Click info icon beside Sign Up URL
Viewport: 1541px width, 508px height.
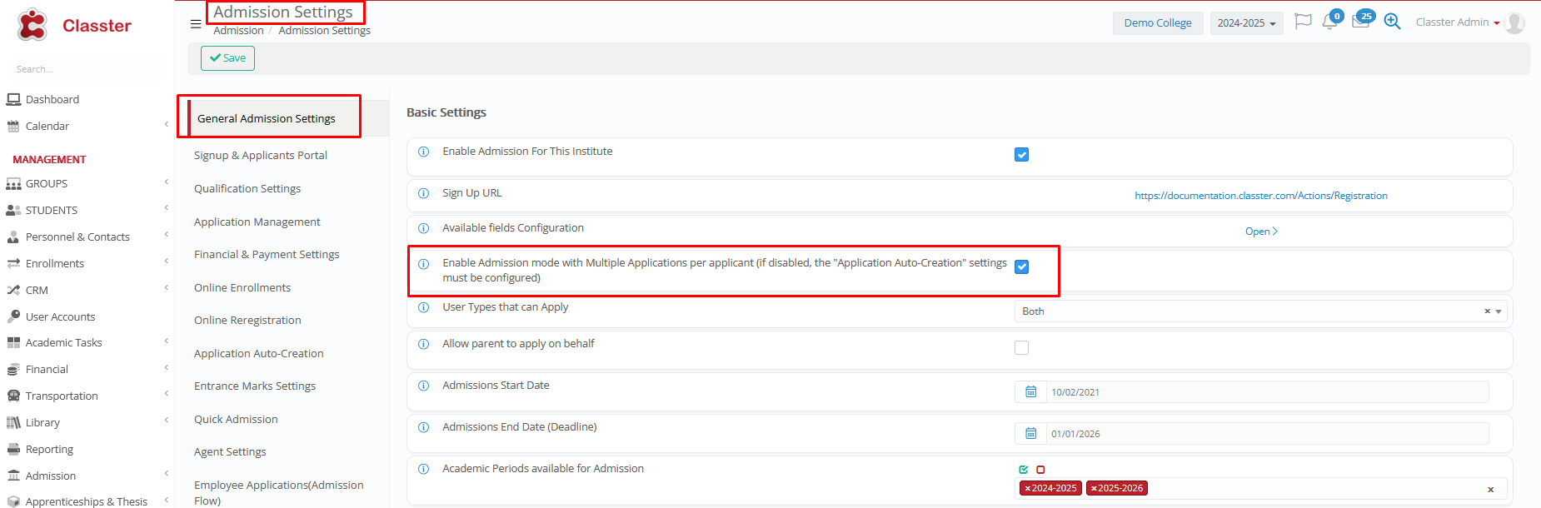tap(423, 193)
